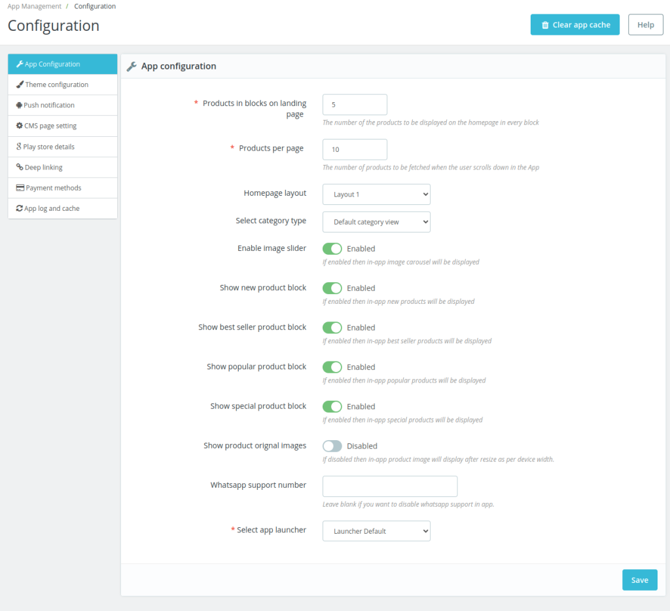This screenshot has width=670, height=611.
Task: Click the Homepage layout label
Action: (x=275, y=193)
